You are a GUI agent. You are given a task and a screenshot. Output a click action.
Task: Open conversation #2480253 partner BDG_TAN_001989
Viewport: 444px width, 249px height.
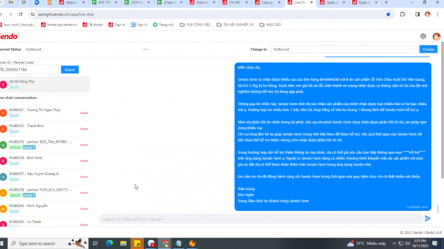coord(45,144)
